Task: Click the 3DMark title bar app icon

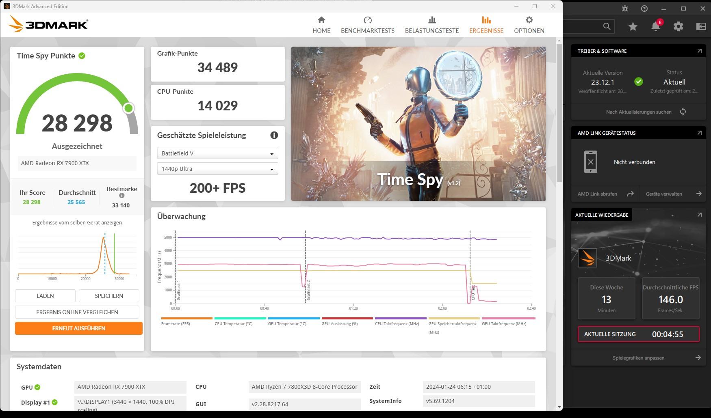Action: [7, 6]
